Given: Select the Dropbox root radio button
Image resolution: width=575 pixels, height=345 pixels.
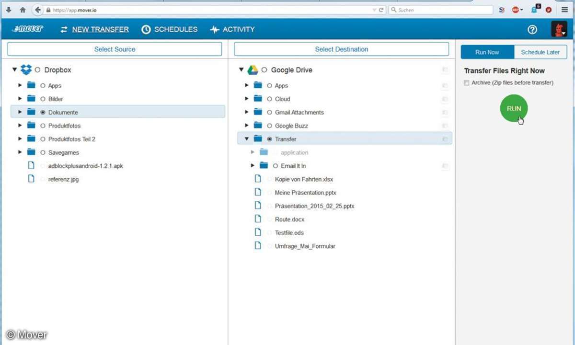Looking at the screenshot, I should 37,70.
